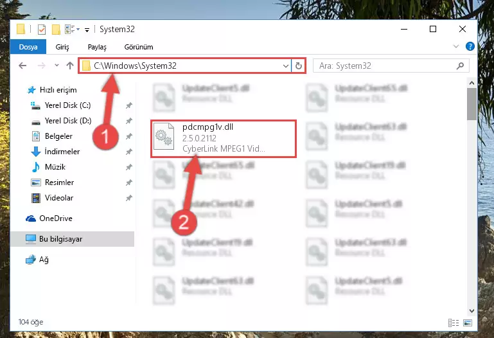
Task: Open İndirmeler folder in sidebar
Action: click(x=55, y=152)
